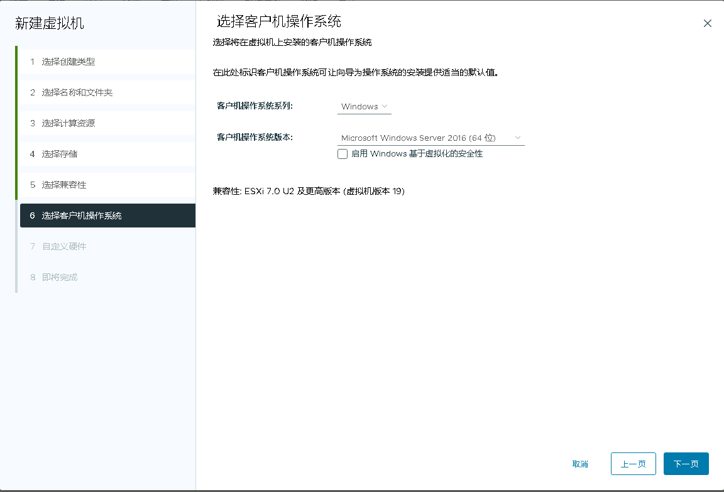Click greyed-out step 8 即将完成
The width and height of the screenshot is (724, 492).
60,277
